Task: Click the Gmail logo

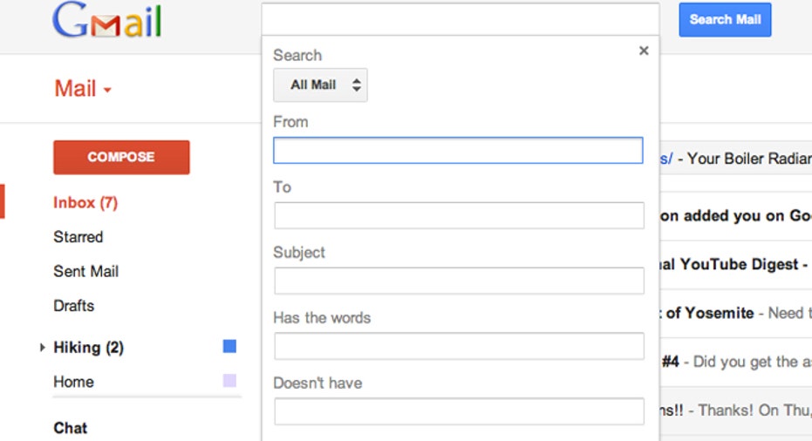Action: pos(106,20)
